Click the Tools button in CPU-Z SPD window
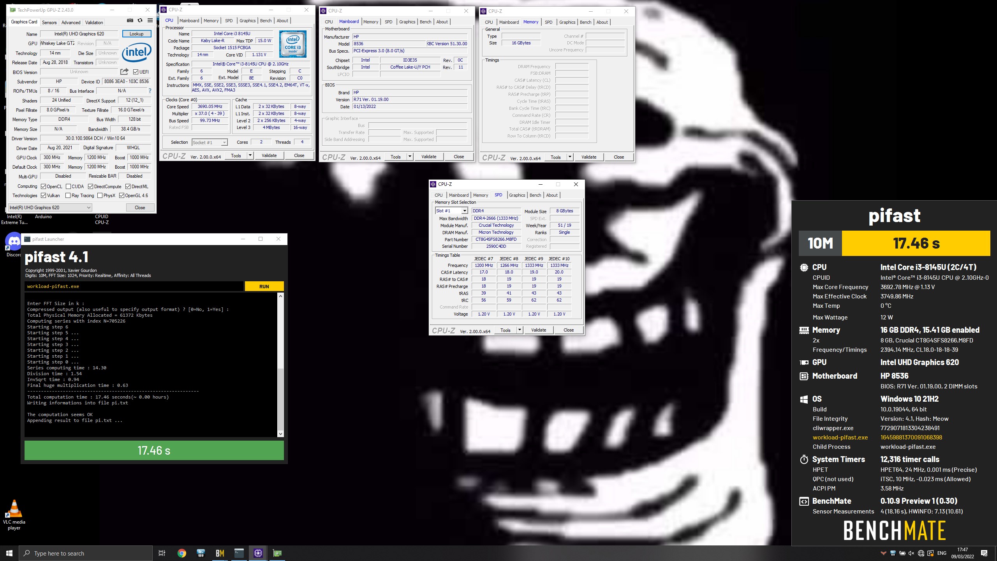The height and width of the screenshot is (561, 997). (x=506, y=330)
